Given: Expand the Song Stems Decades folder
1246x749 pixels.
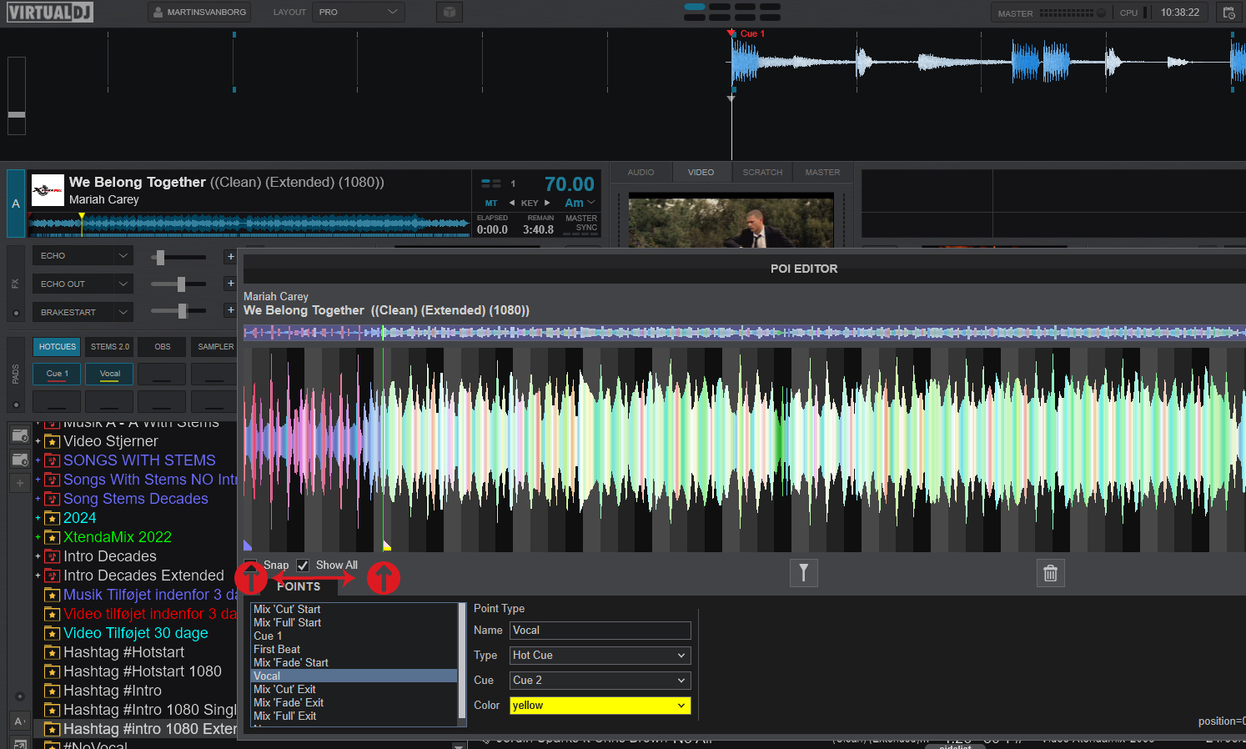Looking at the screenshot, I should tap(38, 499).
